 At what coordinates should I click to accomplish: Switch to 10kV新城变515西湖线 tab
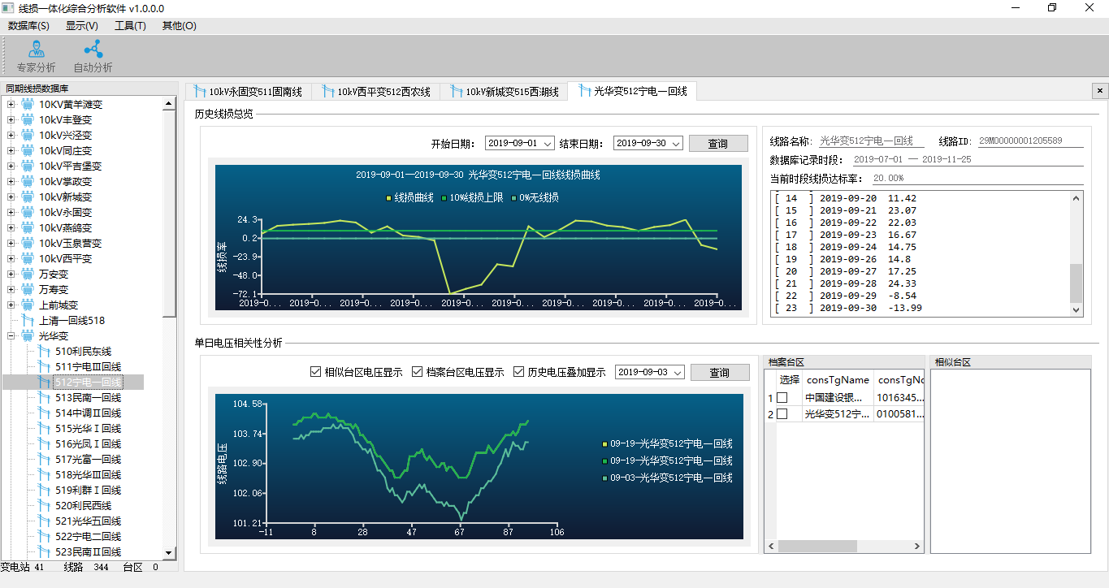pyautogui.click(x=504, y=92)
